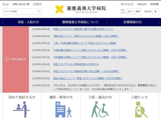Screen dimensions: 161x121
Task: Click the wheelchair inpatient visitor icon
Action: coord(100,109)
